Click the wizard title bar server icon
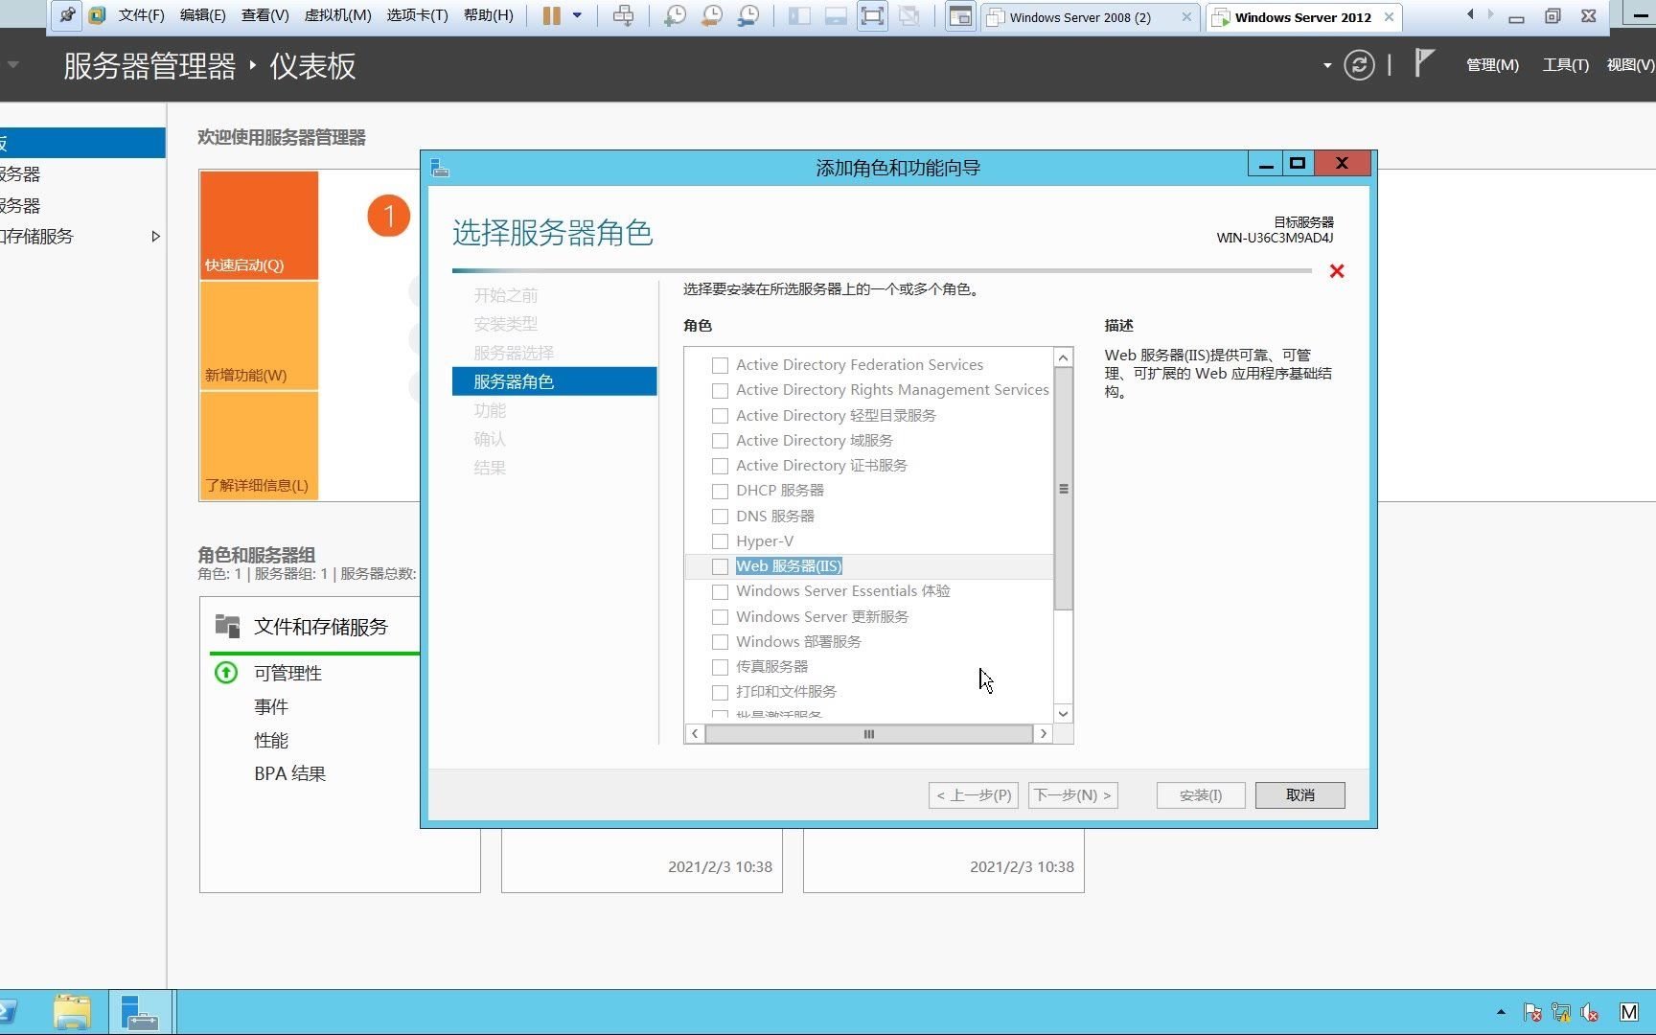This screenshot has height=1035, width=1656. 440,168
